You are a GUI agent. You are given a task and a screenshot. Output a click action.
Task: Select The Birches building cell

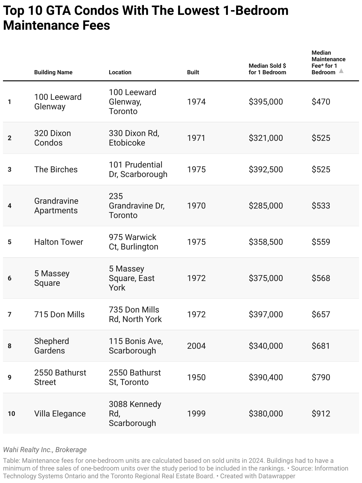(56, 169)
